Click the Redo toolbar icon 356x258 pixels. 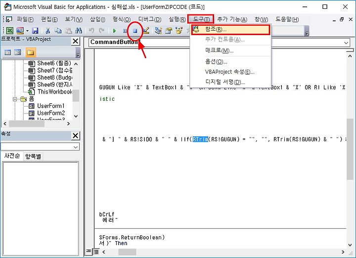[x=102, y=31]
